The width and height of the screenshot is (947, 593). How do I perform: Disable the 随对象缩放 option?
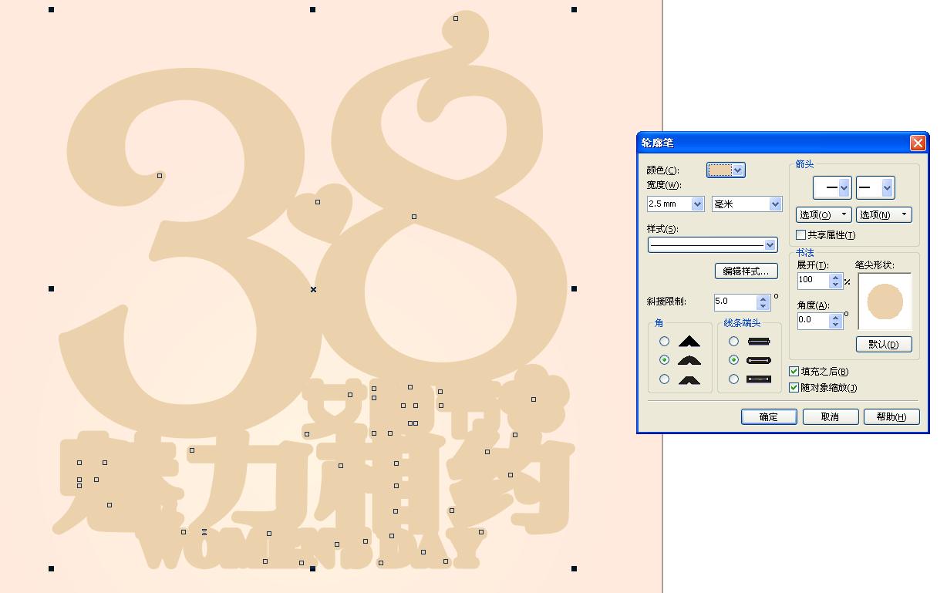794,387
